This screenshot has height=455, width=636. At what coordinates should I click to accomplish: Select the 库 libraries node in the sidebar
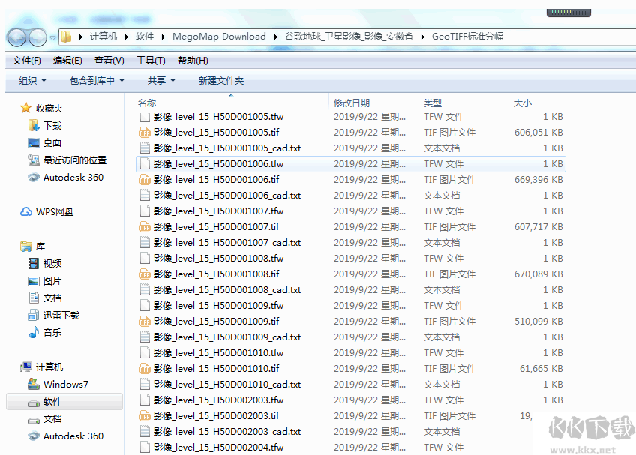tap(32, 246)
